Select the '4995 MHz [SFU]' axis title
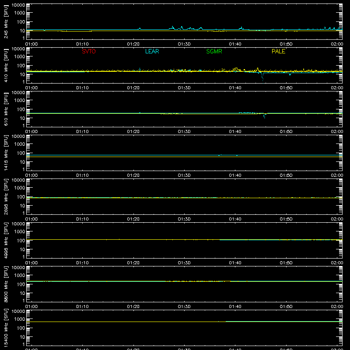 point(6,241)
